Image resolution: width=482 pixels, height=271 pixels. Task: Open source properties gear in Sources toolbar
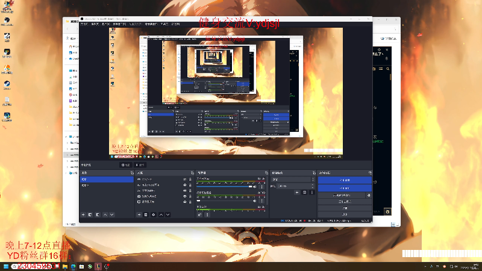click(154, 215)
